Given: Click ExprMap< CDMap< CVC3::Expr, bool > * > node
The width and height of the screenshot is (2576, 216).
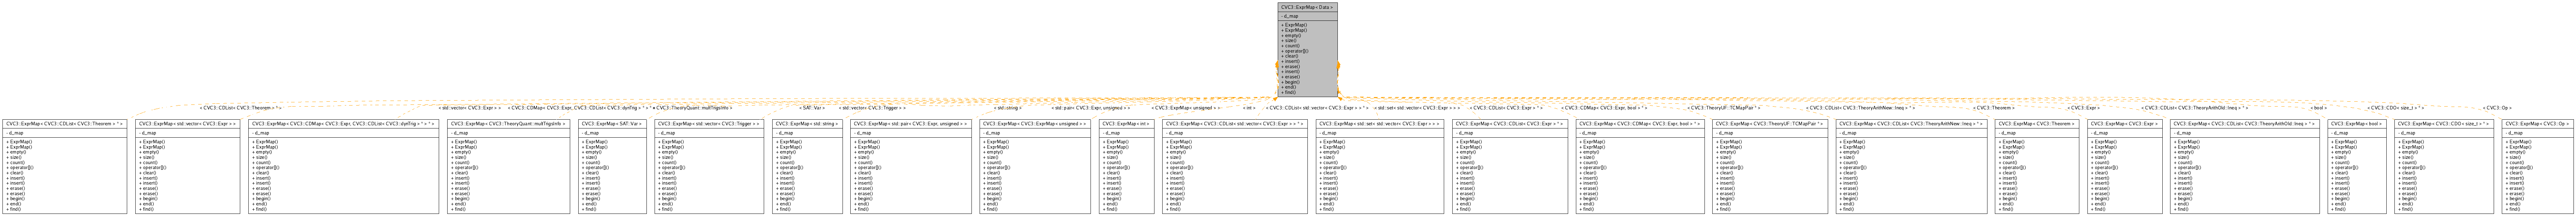Looking at the screenshot, I should click(x=1639, y=166).
